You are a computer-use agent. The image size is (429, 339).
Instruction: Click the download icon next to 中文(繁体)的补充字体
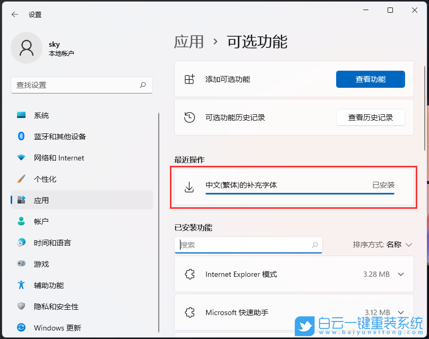pos(188,187)
